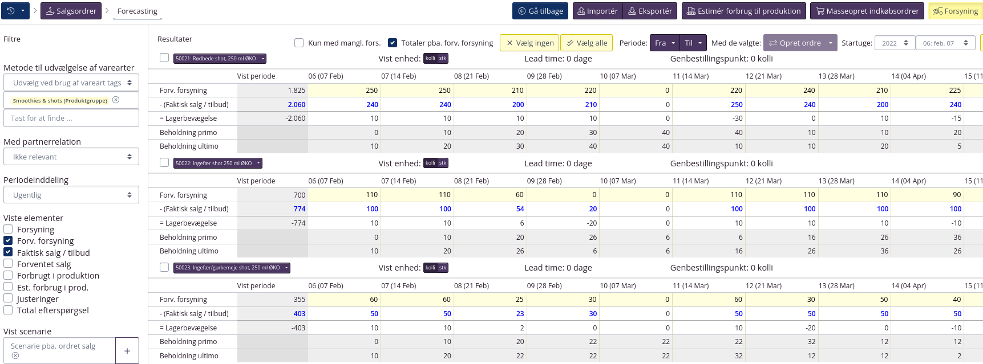983x364 pixels.
Task: Open the Periodeinddeling Ugentlig dropdown
Action: click(71, 195)
